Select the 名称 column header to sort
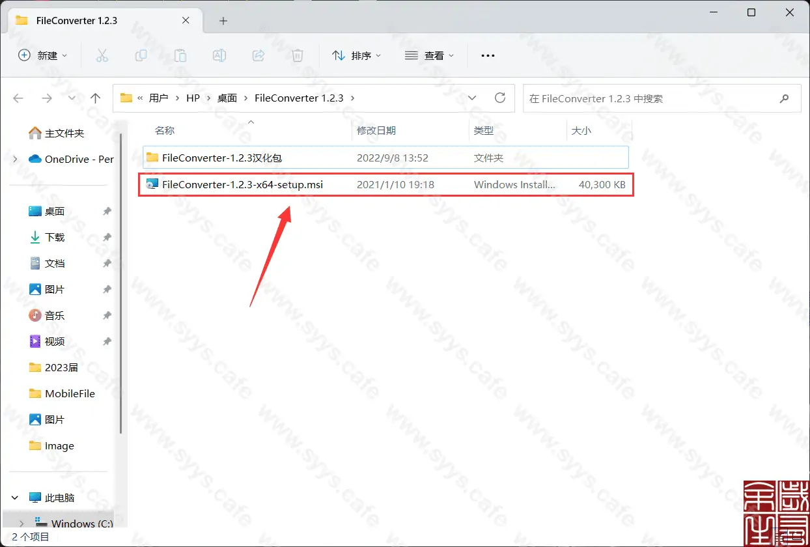This screenshot has width=810, height=547. [165, 130]
